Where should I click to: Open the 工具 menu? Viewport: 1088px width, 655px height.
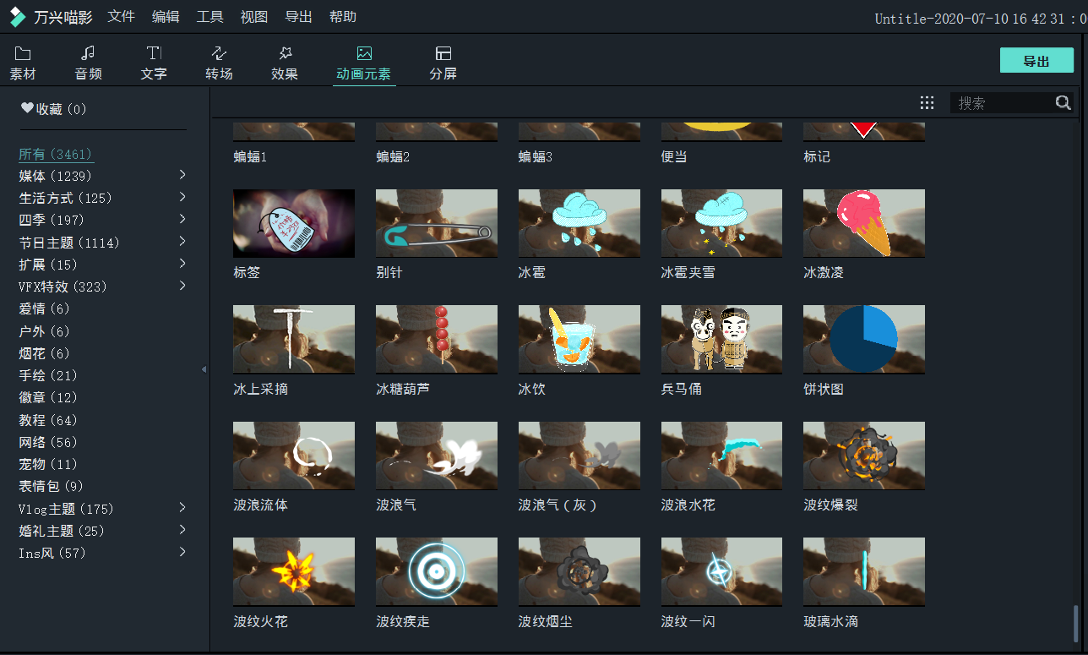click(x=210, y=17)
